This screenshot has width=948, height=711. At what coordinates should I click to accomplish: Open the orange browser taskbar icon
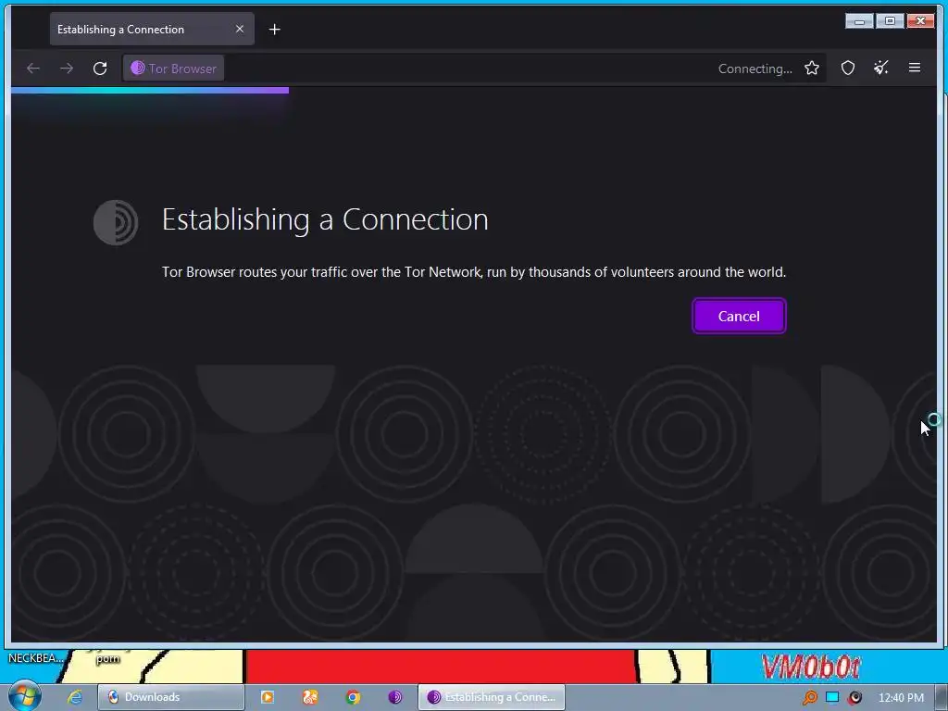tap(310, 697)
